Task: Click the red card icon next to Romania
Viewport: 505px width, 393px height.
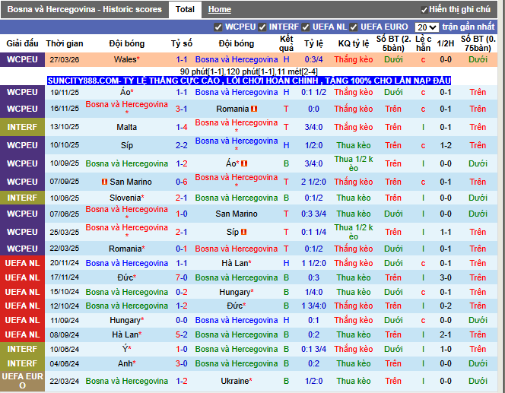Action: point(254,109)
